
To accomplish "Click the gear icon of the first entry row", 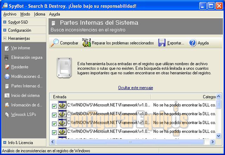I will click(62, 105).
